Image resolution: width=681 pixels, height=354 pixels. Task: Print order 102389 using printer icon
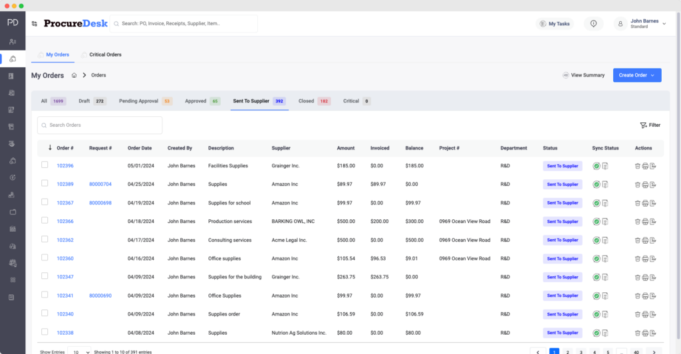pyautogui.click(x=645, y=185)
